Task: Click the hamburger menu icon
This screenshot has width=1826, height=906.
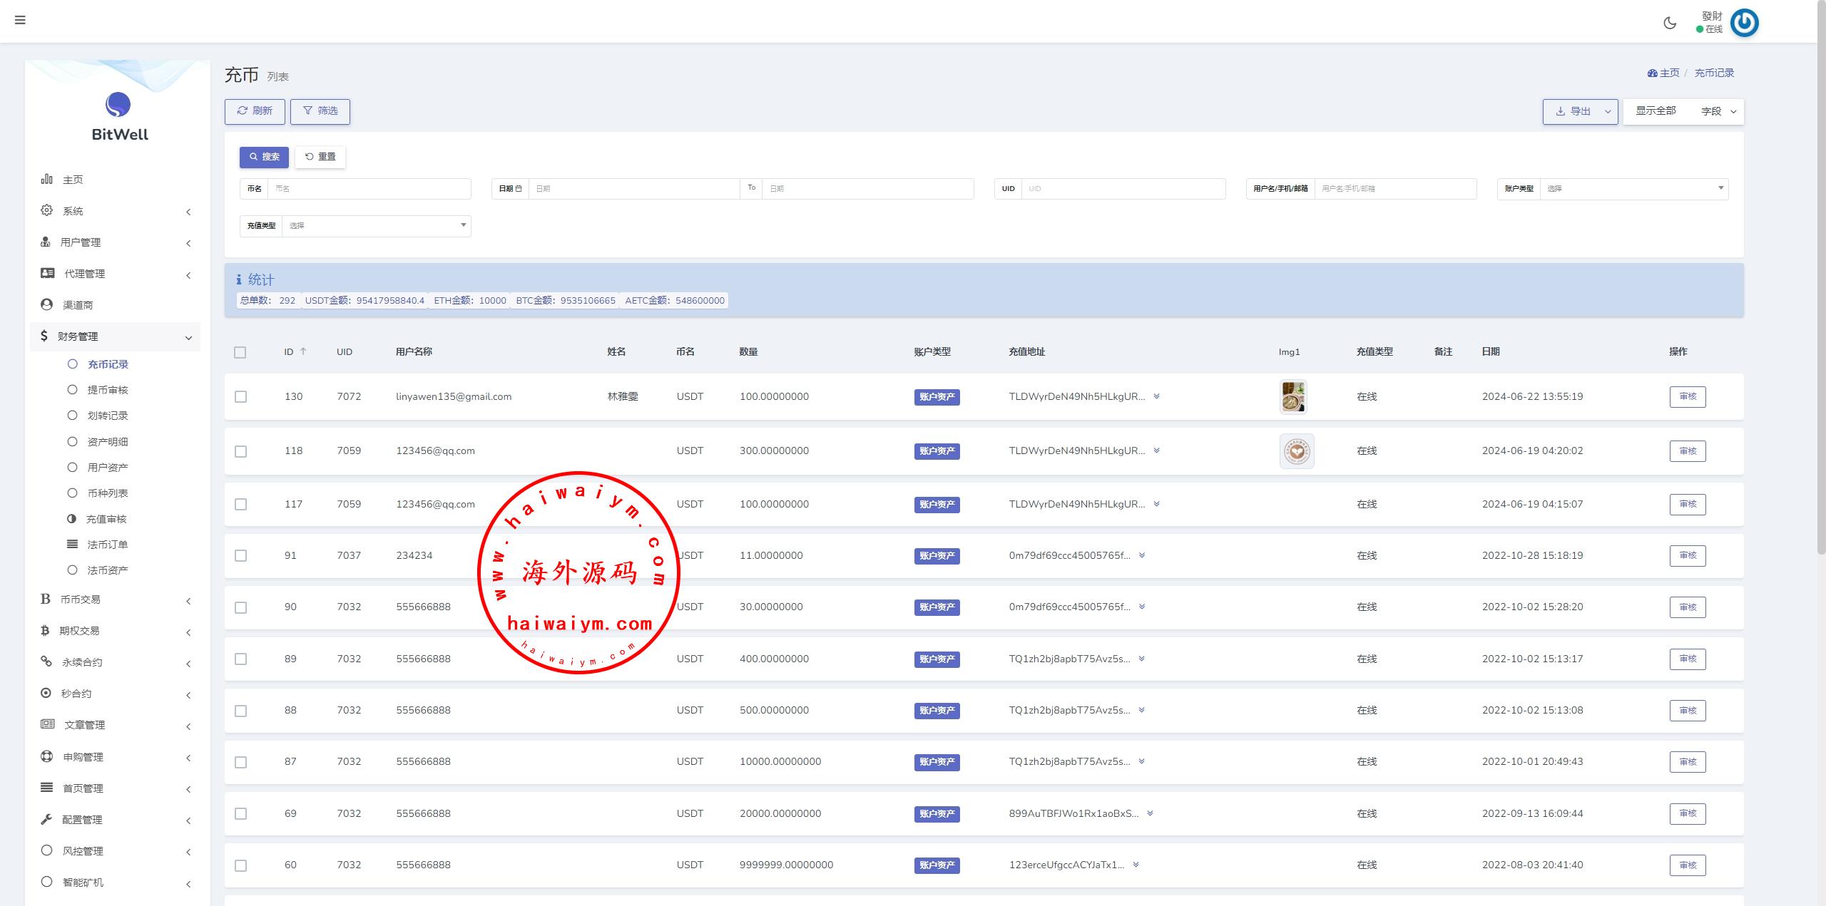Action: pos(20,20)
